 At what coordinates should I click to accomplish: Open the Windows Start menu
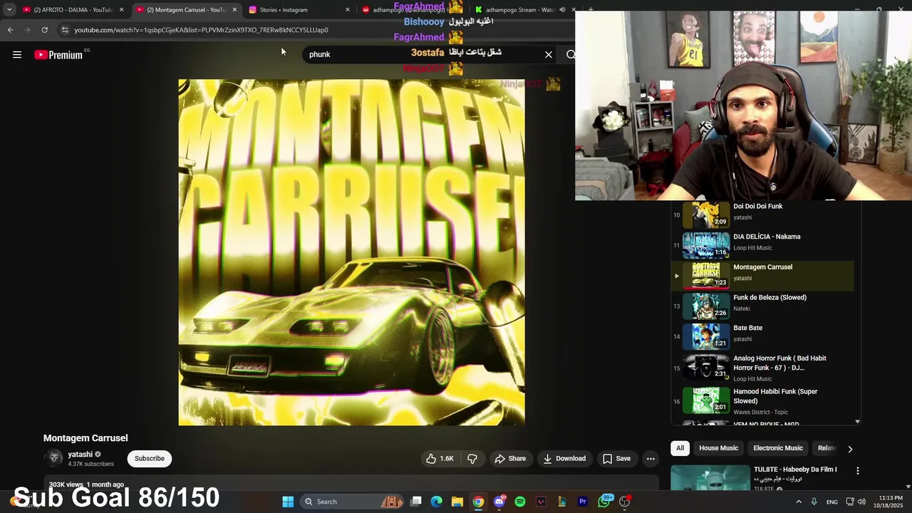288,502
